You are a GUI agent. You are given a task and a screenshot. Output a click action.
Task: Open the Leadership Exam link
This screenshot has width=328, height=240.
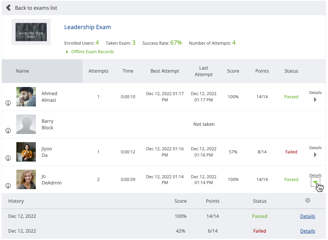point(87,27)
